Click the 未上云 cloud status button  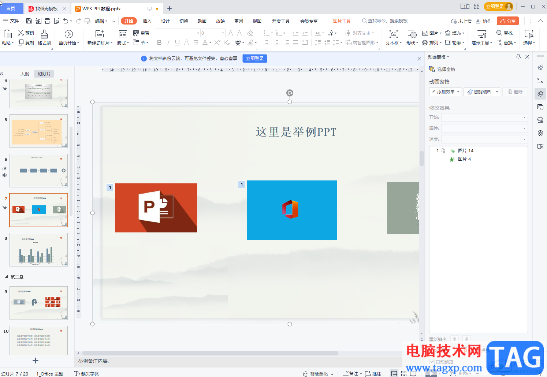(x=461, y=21)
